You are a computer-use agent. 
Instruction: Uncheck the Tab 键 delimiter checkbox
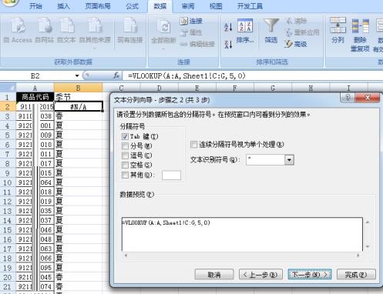[125, 136]
